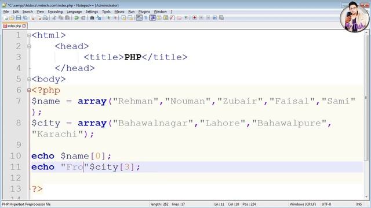Click the Zoom In toolbar icon
Image resolution: width=371 pixels, height=208 pixels.
108,18
